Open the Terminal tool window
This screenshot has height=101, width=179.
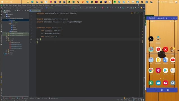click(25, 98)
